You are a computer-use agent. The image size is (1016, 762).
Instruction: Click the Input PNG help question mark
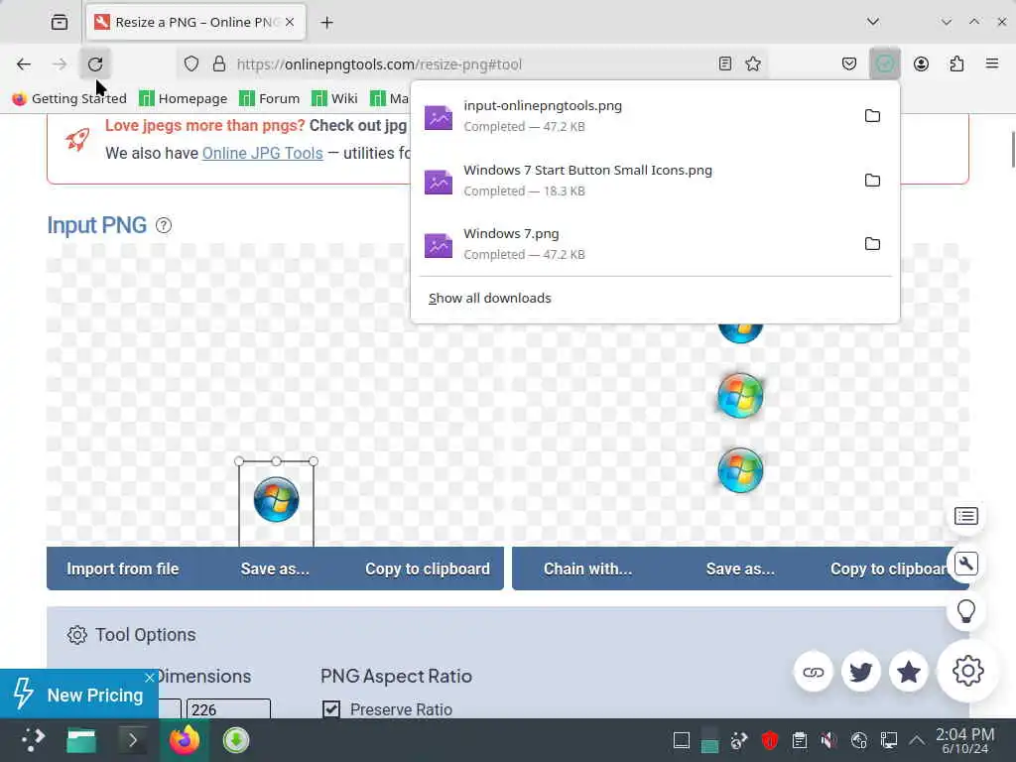tap(164, 225)
